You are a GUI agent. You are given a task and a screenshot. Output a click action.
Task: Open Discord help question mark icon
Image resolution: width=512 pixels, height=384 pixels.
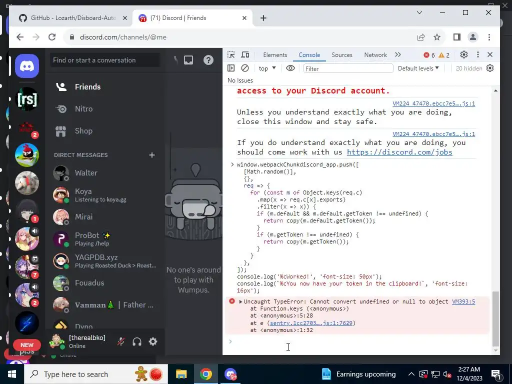coord(208,60)
